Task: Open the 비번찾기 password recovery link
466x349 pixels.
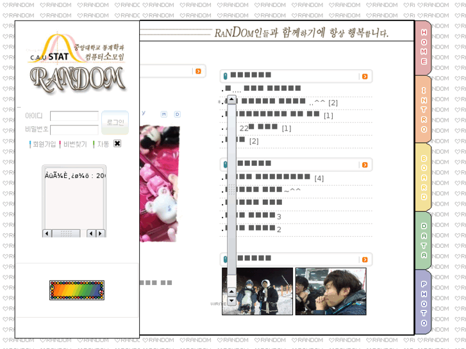Action: [74, 144]
